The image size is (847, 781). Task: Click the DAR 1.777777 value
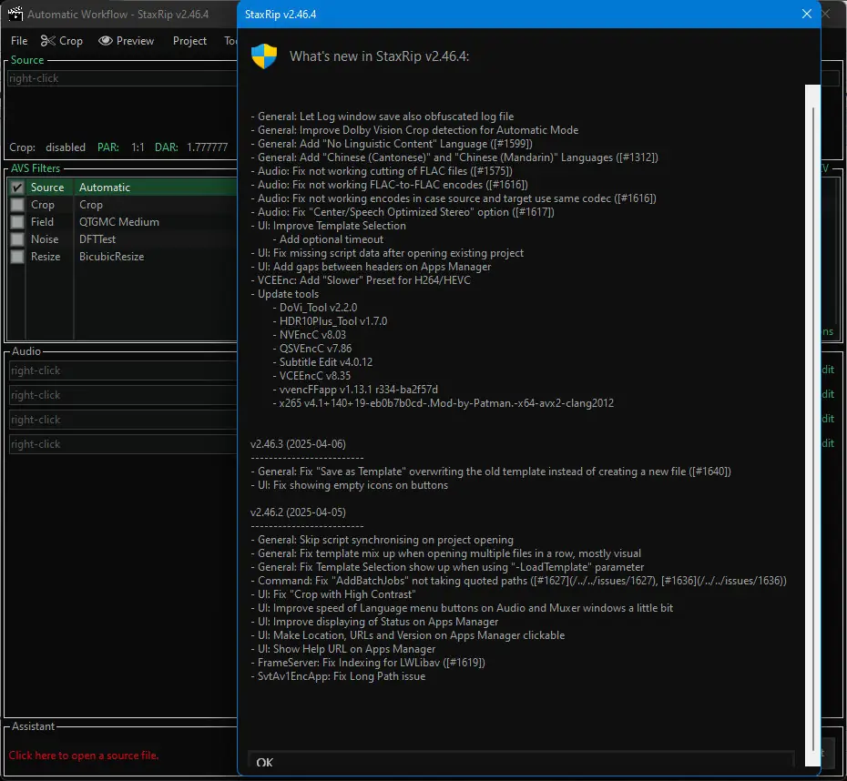pyautogui.click(x=208, y=147)
